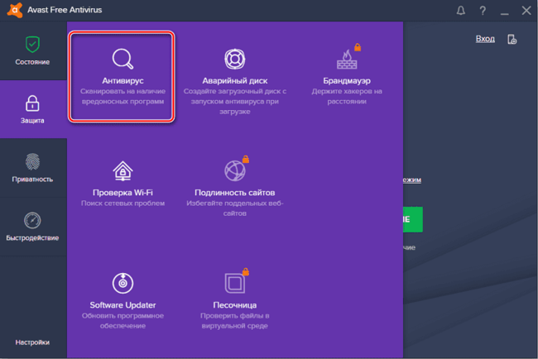The image size is (538, 359).
Task: Click the Подлинность сайтов globe icon
Action: click(x=235, y=170)
